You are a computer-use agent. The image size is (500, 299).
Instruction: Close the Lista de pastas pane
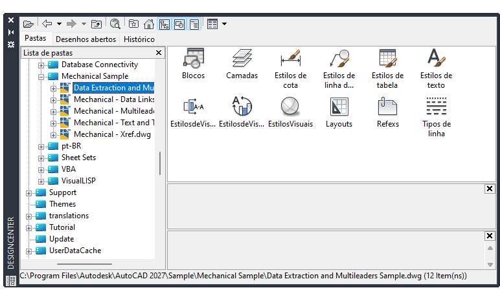tap(159, 53)
